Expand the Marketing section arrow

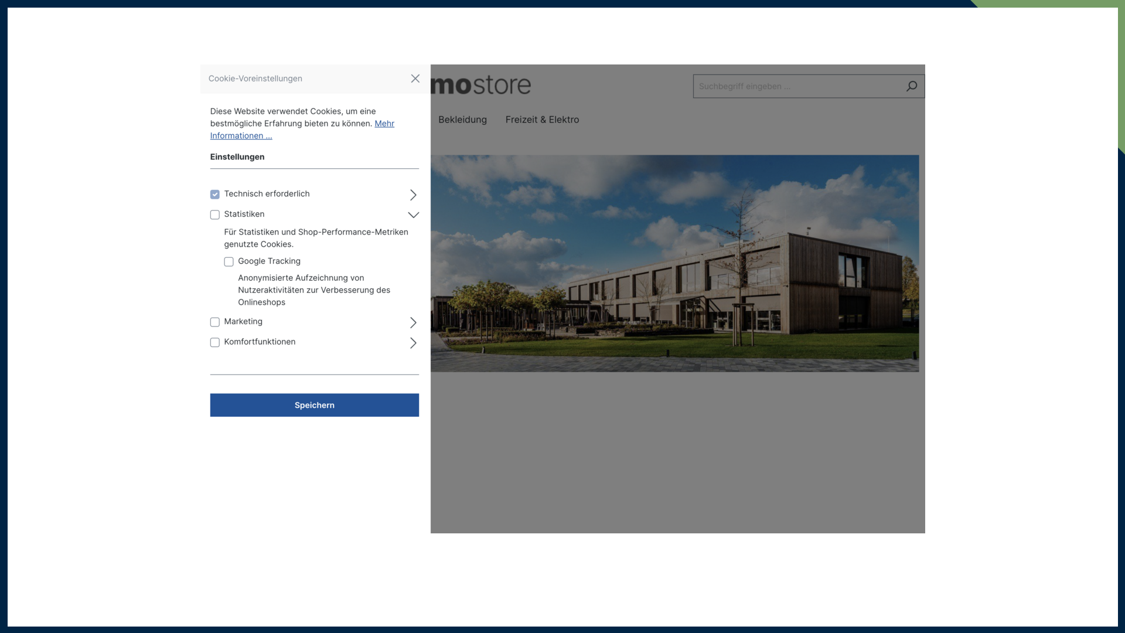(413, 322)
